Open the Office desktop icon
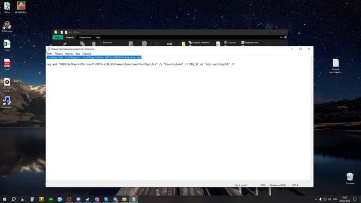Viewport: 361px width, 203px height. (x=7, y=8)
